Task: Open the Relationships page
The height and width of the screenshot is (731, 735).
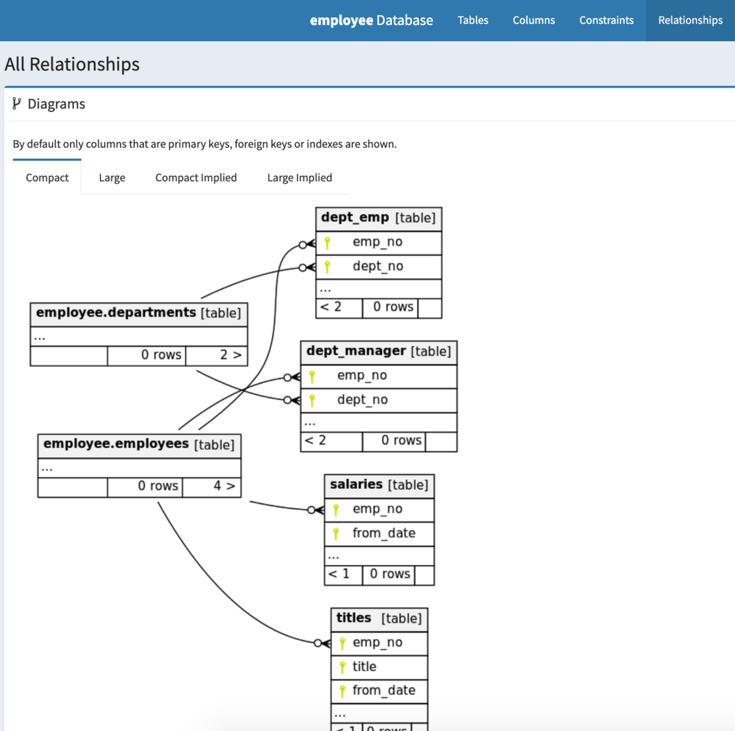Action: pyautogui.click(x=690, y=20)
